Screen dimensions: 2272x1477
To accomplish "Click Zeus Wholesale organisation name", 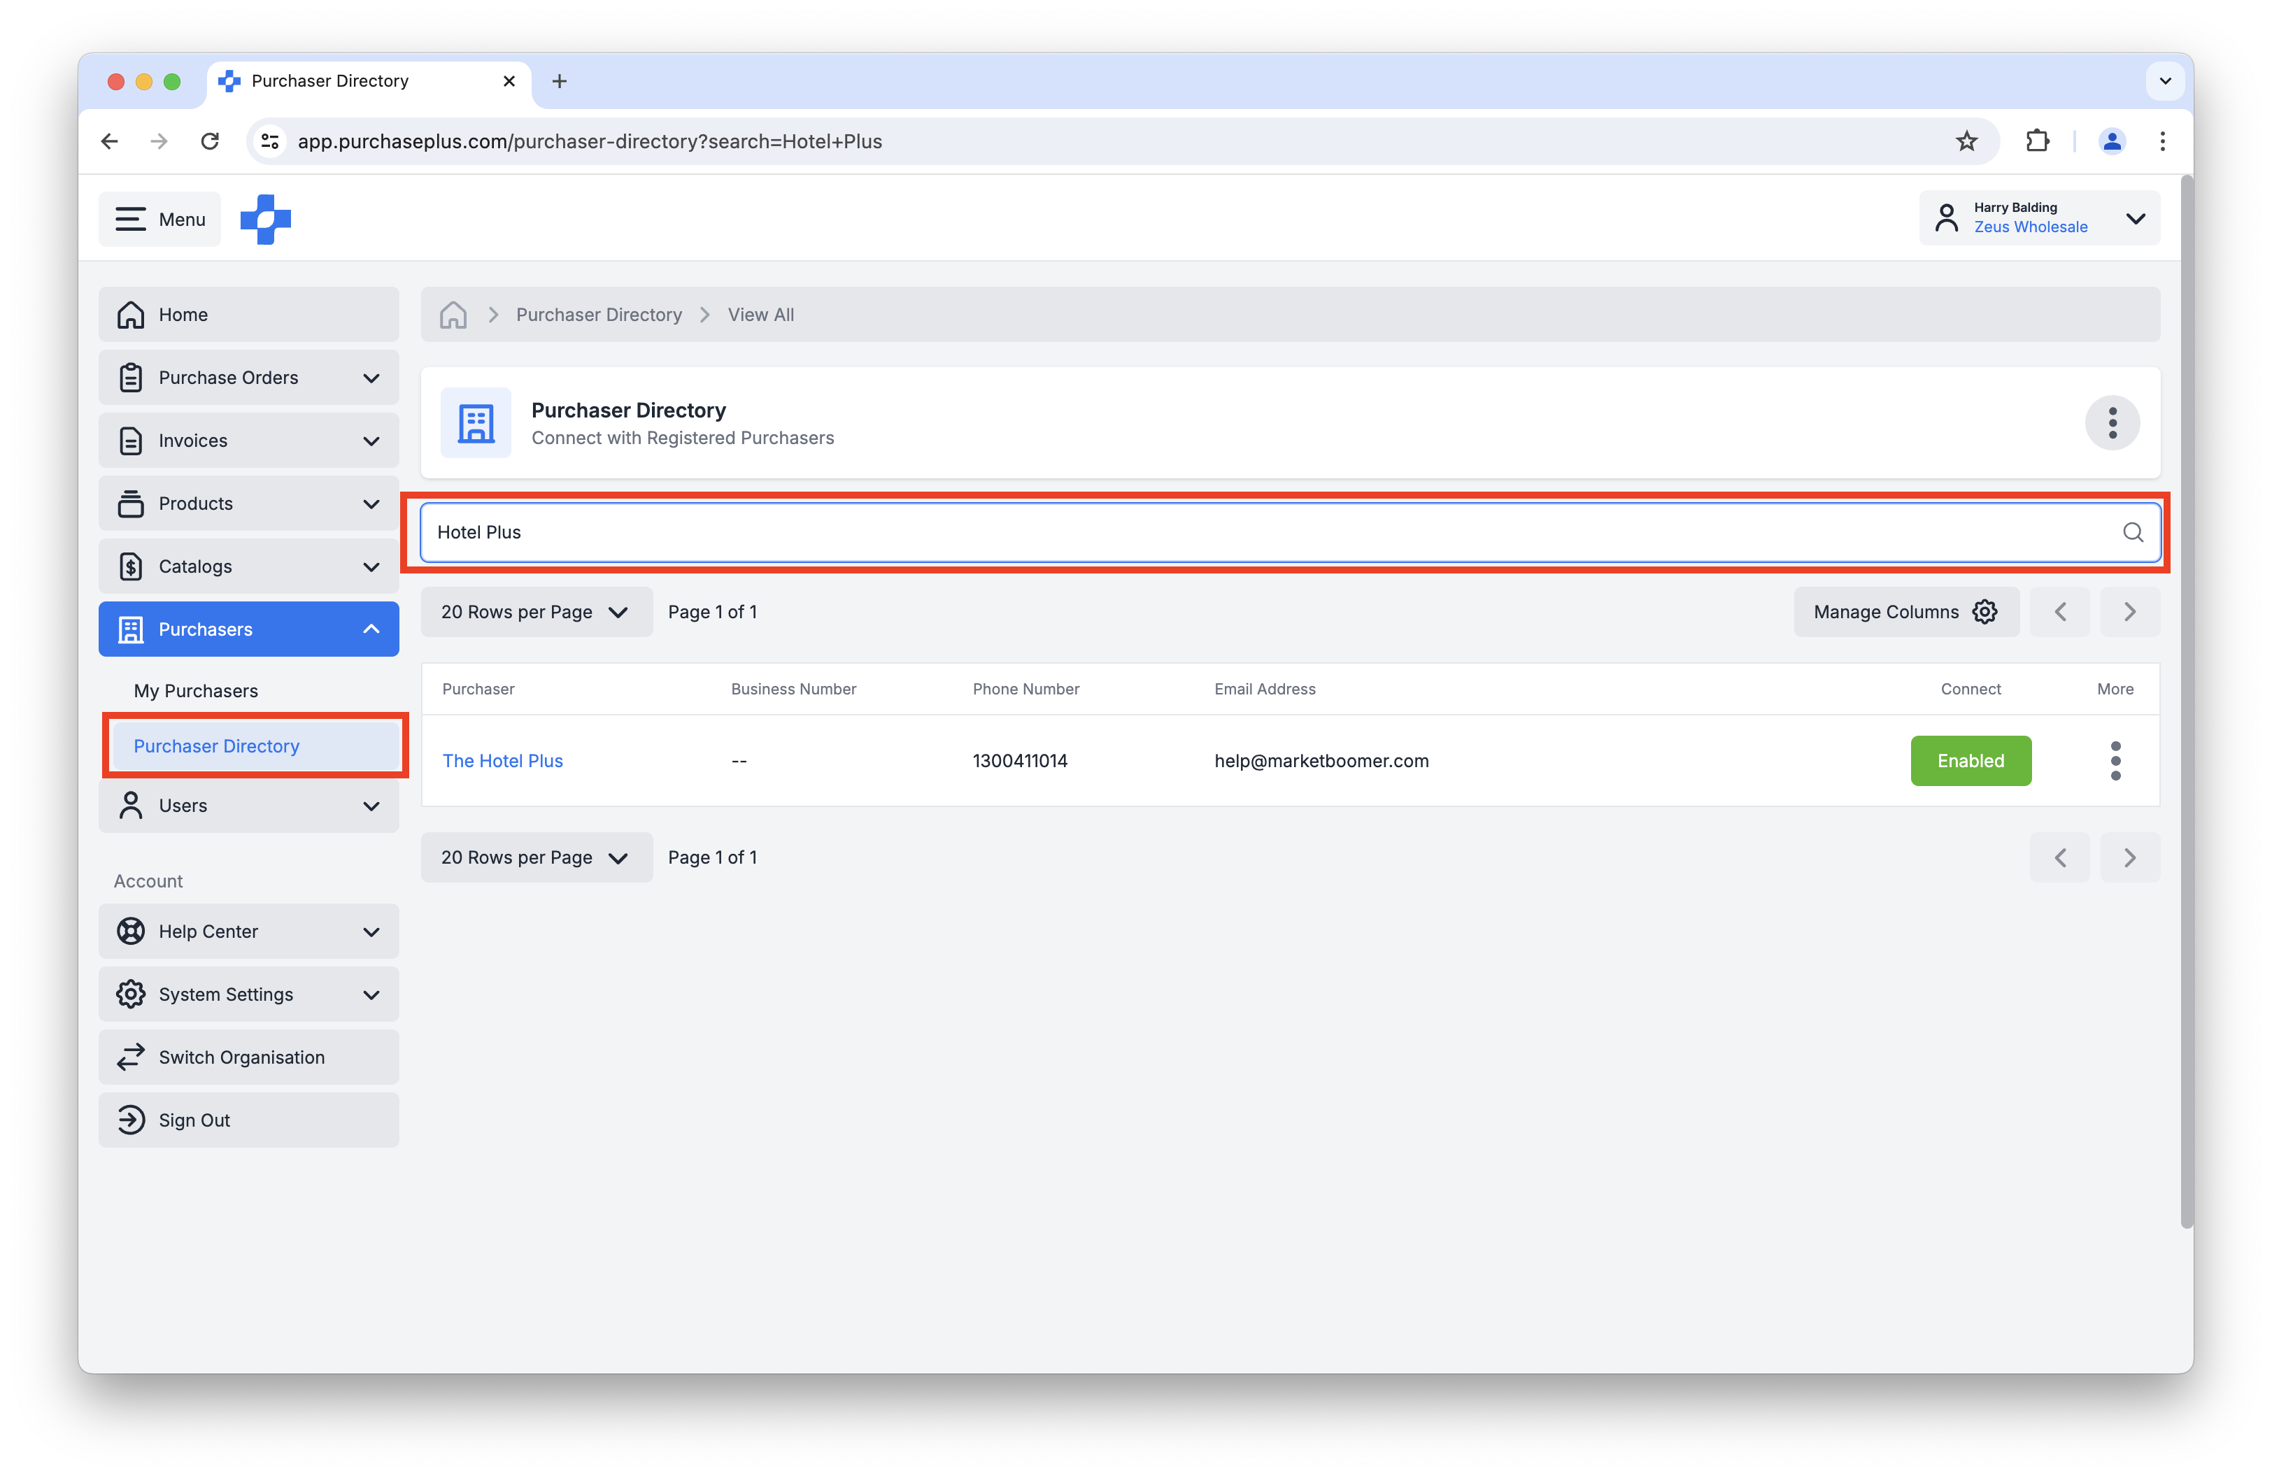I will [x=2029, y=227].
